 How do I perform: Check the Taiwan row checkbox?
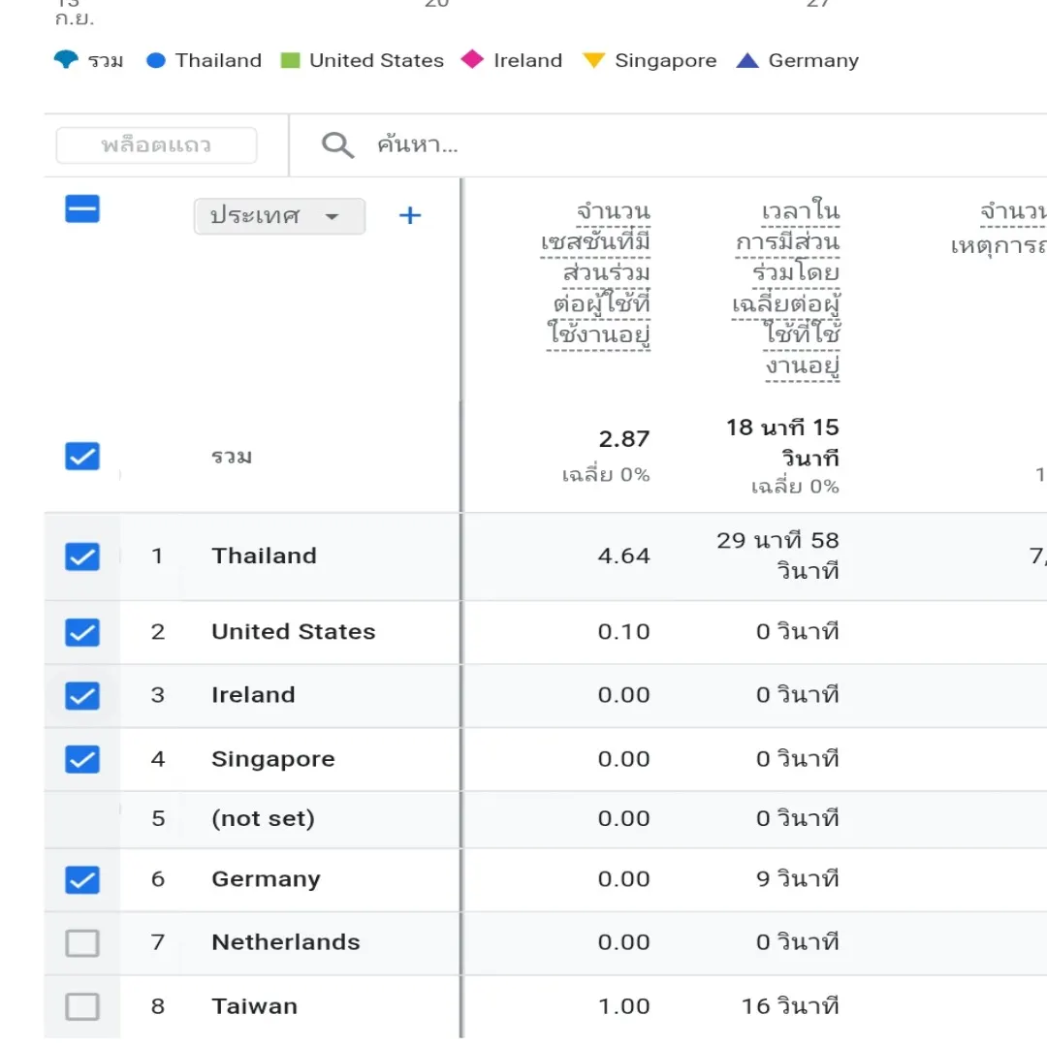pyautogui.click(x=82, y=1006)
